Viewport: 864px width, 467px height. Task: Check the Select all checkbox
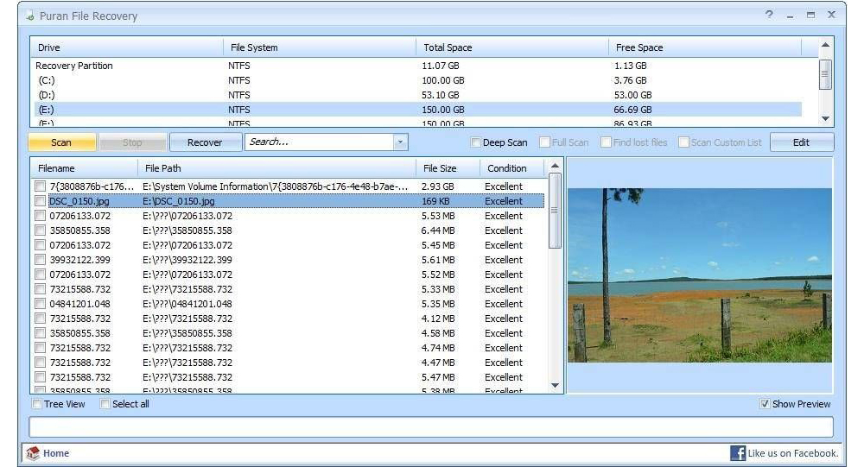pyautogui.click(x=105, y=404)
